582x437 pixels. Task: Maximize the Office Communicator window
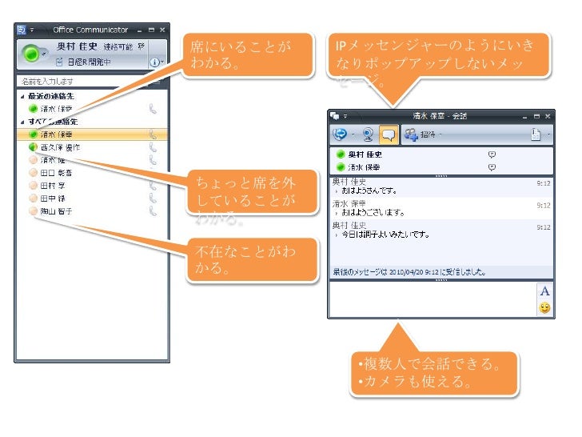click(151, 30)
